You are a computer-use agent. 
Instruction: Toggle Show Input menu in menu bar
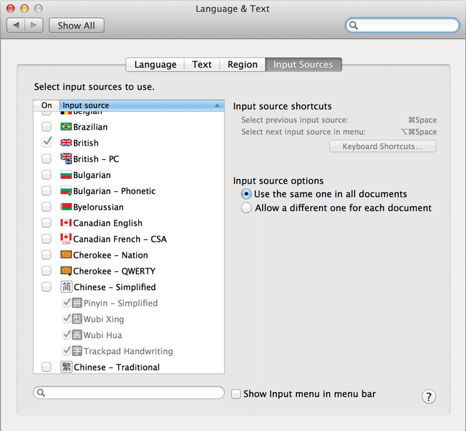point(236,394)
